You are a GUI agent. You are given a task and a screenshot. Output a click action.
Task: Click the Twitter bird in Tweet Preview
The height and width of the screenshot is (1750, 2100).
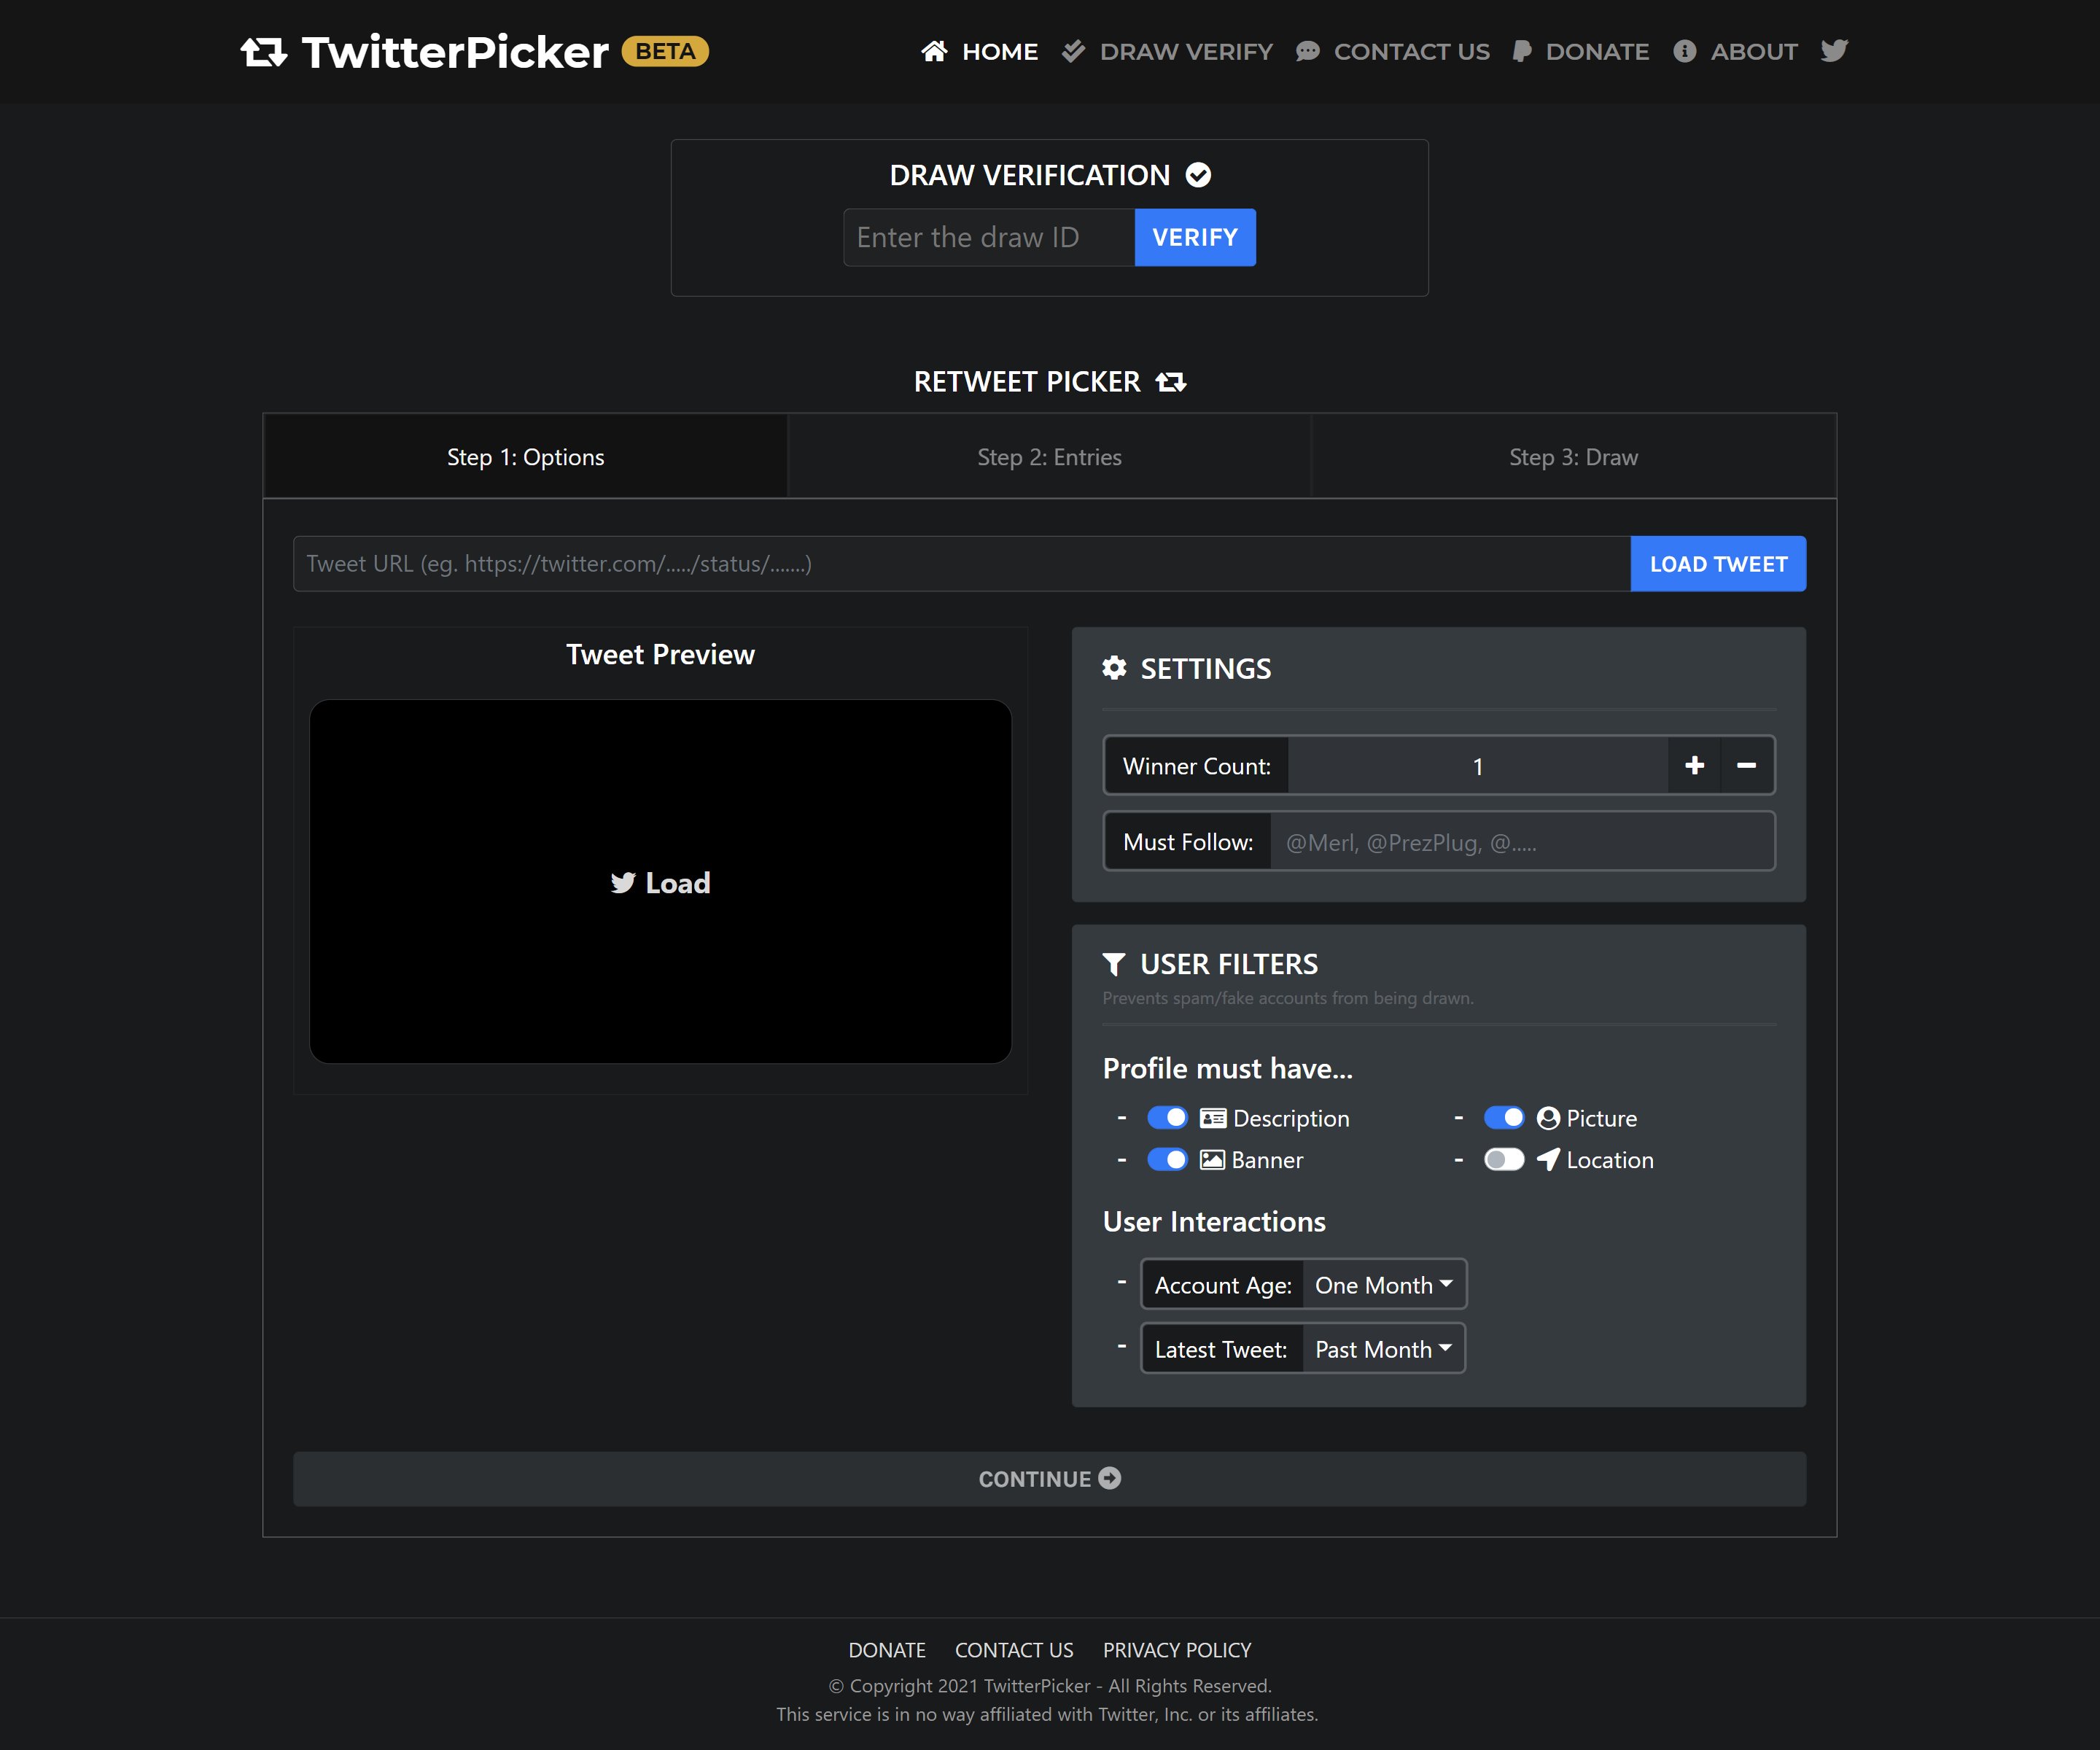pyautogui.click(x=623, y=883)
